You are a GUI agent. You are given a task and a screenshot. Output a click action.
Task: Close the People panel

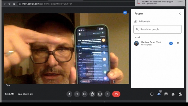[x=180, y=14]
